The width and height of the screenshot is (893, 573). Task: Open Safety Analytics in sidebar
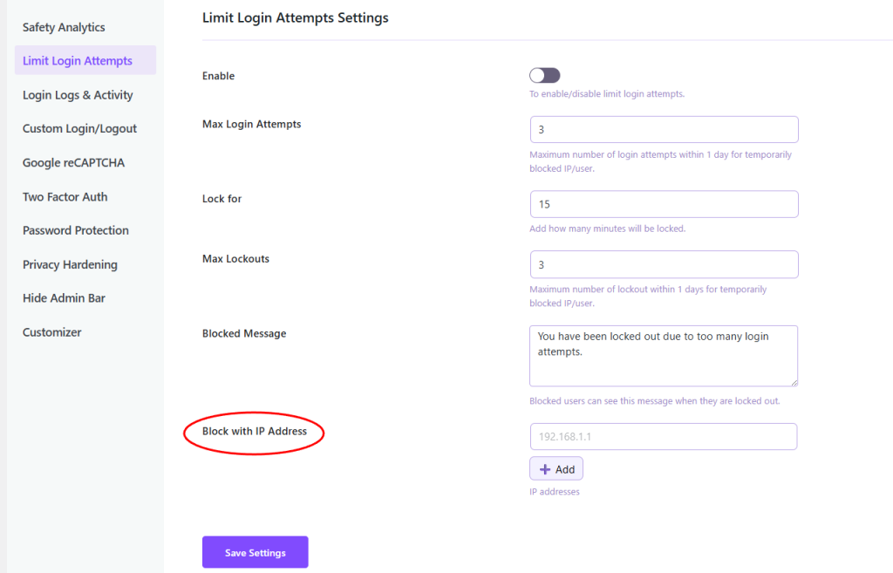point(64,27)
